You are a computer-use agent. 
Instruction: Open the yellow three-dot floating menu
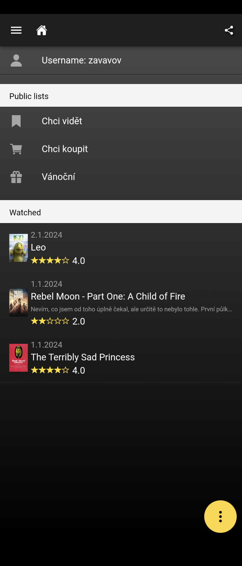click(220, 516)
